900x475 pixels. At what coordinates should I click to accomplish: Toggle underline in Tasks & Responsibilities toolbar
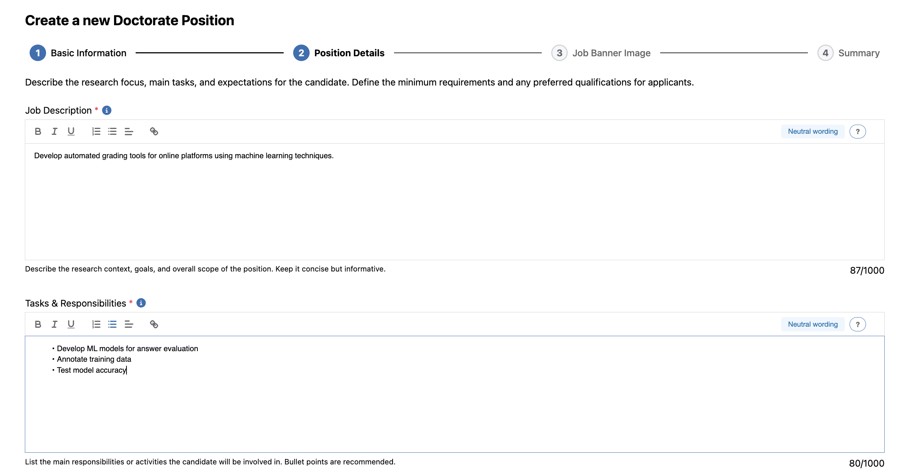pos(71,324)
